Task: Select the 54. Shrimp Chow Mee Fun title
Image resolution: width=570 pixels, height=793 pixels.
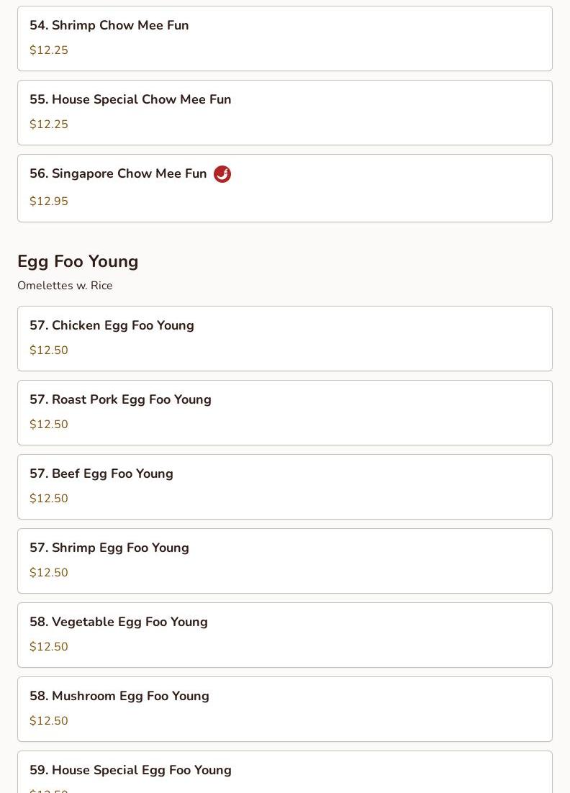Action: [x=109, y=25]
